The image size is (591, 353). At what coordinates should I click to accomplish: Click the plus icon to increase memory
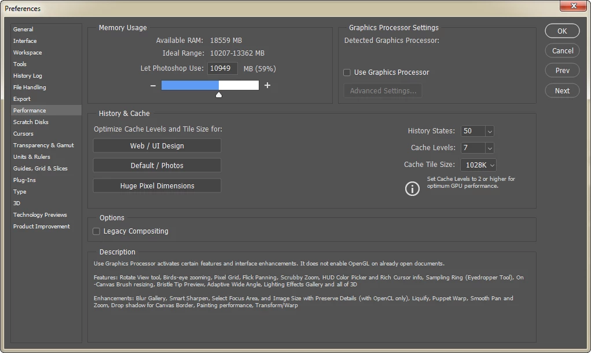pyautogui.click(x=267, y=85)
